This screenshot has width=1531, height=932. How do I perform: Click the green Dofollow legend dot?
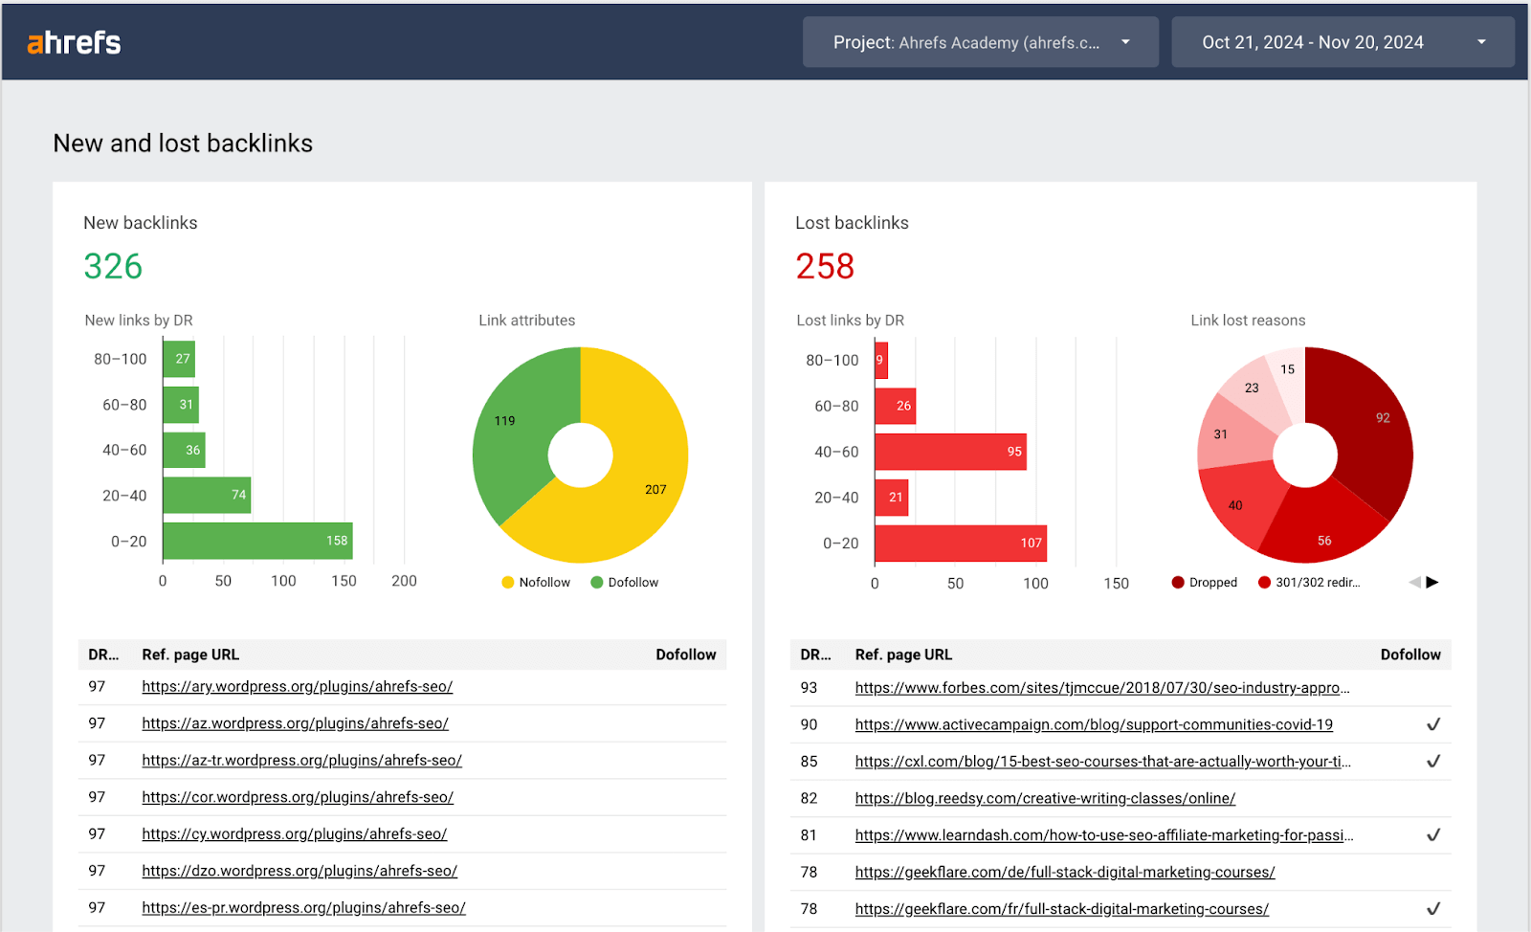tap(598, 582)
